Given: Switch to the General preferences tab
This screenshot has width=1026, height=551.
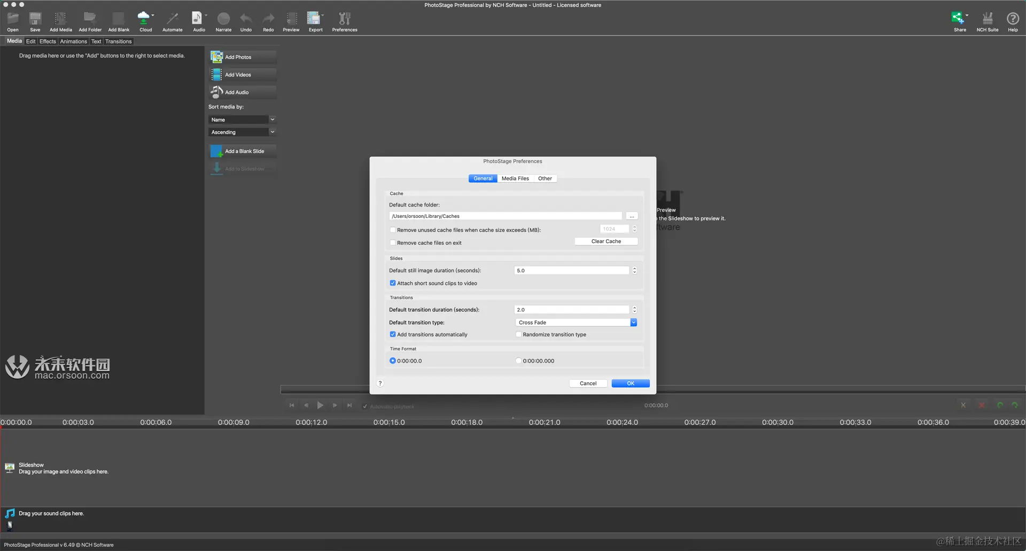Looking at the screenshot, I should tap(483, 178).
